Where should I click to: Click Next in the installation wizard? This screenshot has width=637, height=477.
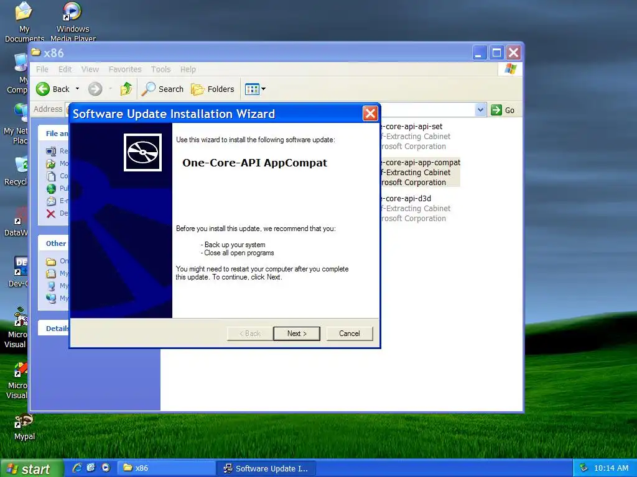(x=297, y=334)
